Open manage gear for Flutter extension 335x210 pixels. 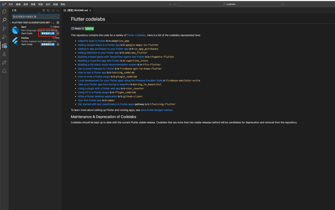[x=58, y=44]
